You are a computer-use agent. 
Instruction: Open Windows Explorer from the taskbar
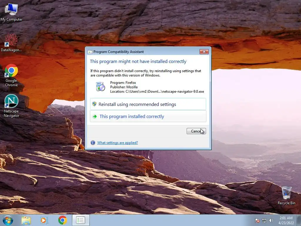pyautogui.click(x=26, y=220)
